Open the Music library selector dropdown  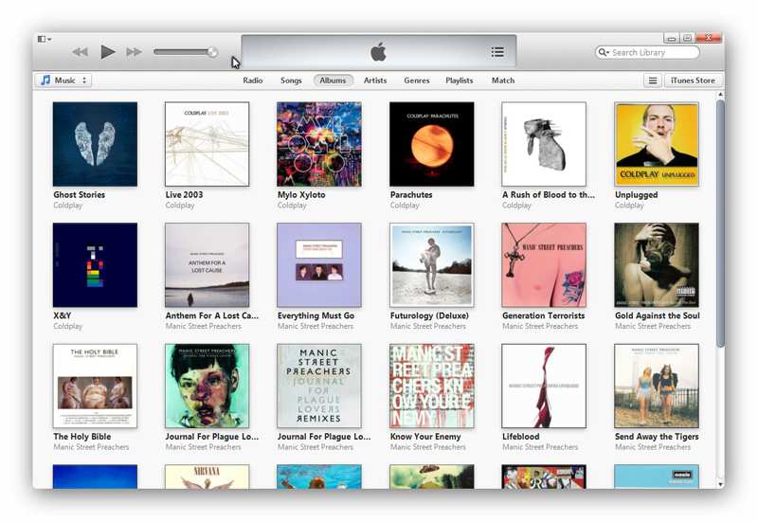coord(63,81)
